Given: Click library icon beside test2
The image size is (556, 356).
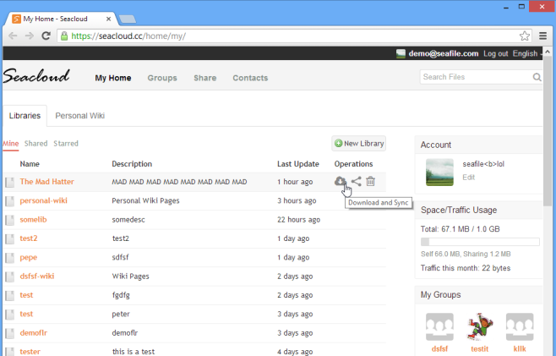Looking at the screenshot, I should pyautogui.click(x=10, y=238).
